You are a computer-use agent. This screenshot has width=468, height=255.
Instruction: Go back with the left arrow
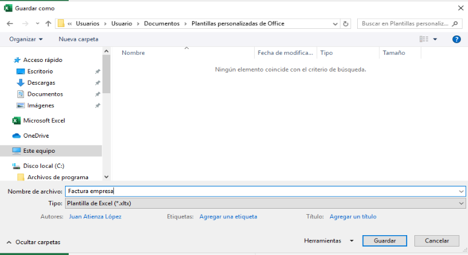click(10, 23)
